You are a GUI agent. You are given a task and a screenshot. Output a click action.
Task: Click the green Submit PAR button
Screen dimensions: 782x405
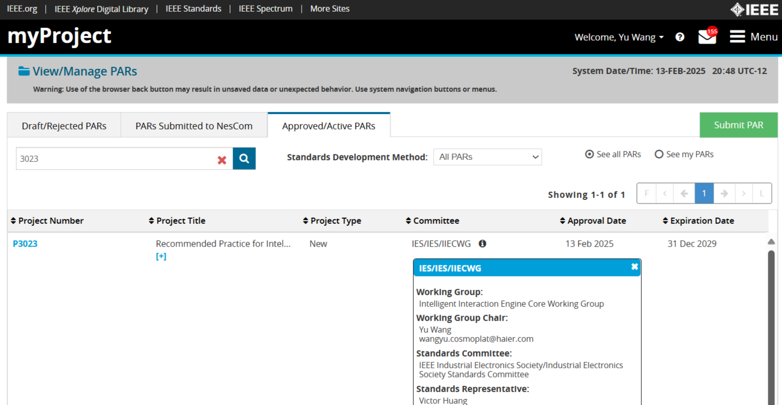tap(738, 125)
